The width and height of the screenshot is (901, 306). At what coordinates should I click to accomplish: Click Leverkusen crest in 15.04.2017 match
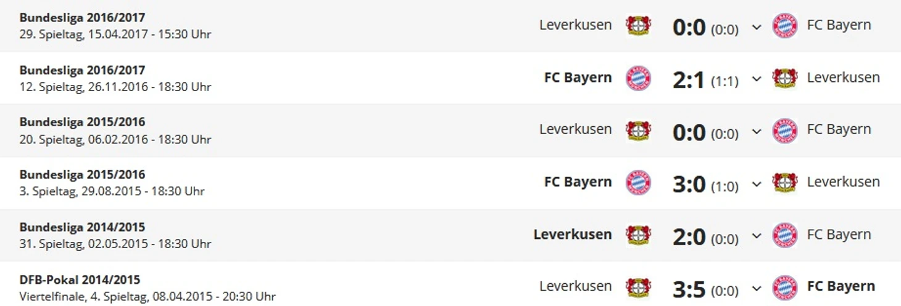click(x=638, y=25)
